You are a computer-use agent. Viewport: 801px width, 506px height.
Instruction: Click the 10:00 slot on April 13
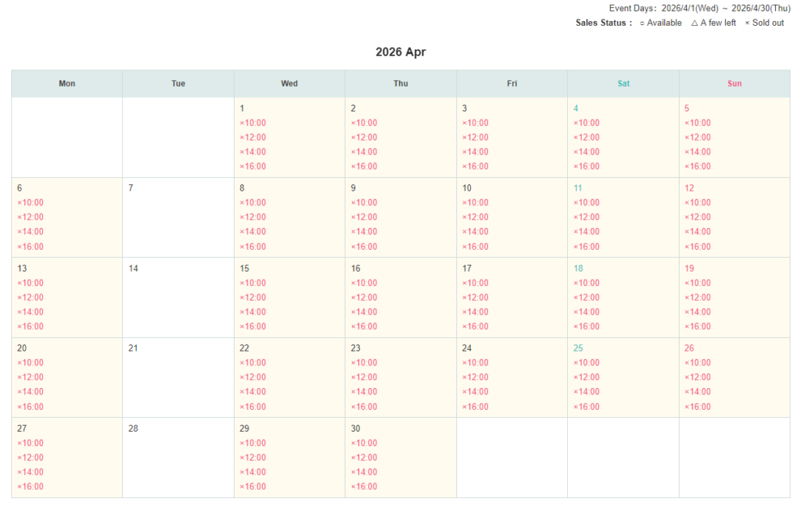pyautogui.click(x=31, y=283)
